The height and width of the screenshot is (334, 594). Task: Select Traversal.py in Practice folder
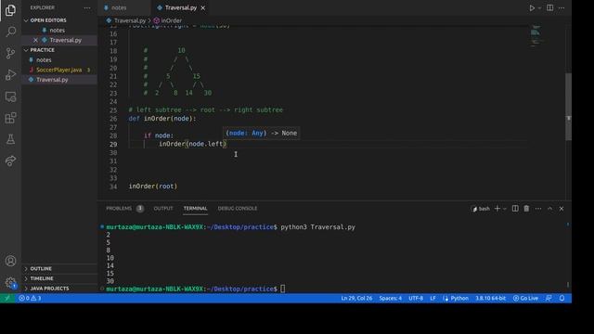[x=52, y=80]
